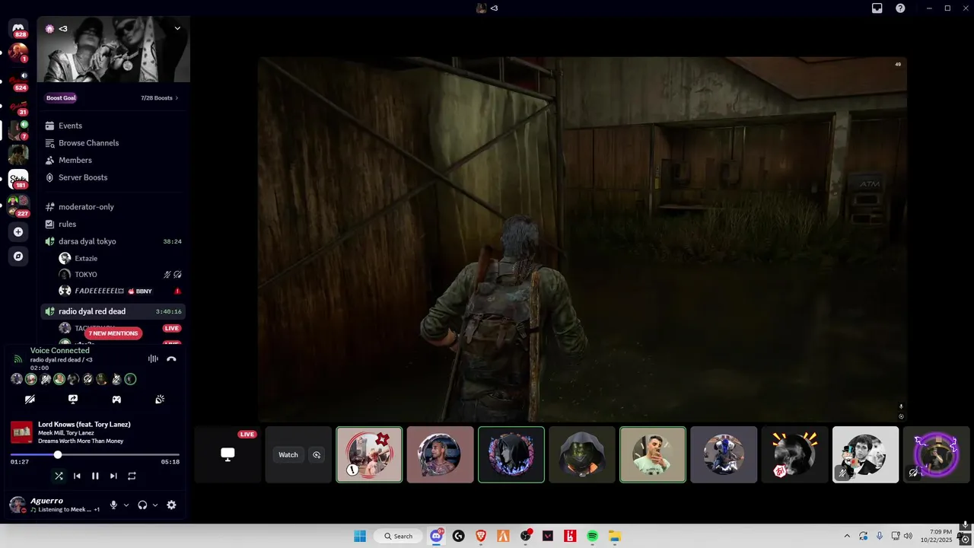Open the server with 524 badge
Viewport: 974px width, 548px height.
18,80
